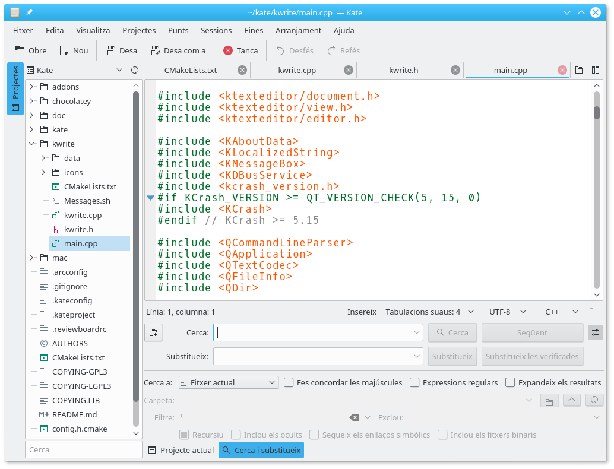
Task: Tick the Expandeix els resultats checkbox
Action: [510, 383]
